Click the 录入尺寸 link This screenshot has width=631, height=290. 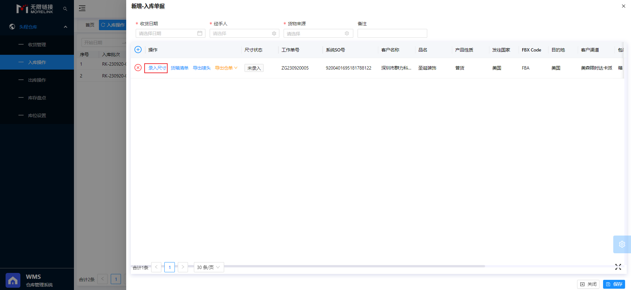pos(157,68)
